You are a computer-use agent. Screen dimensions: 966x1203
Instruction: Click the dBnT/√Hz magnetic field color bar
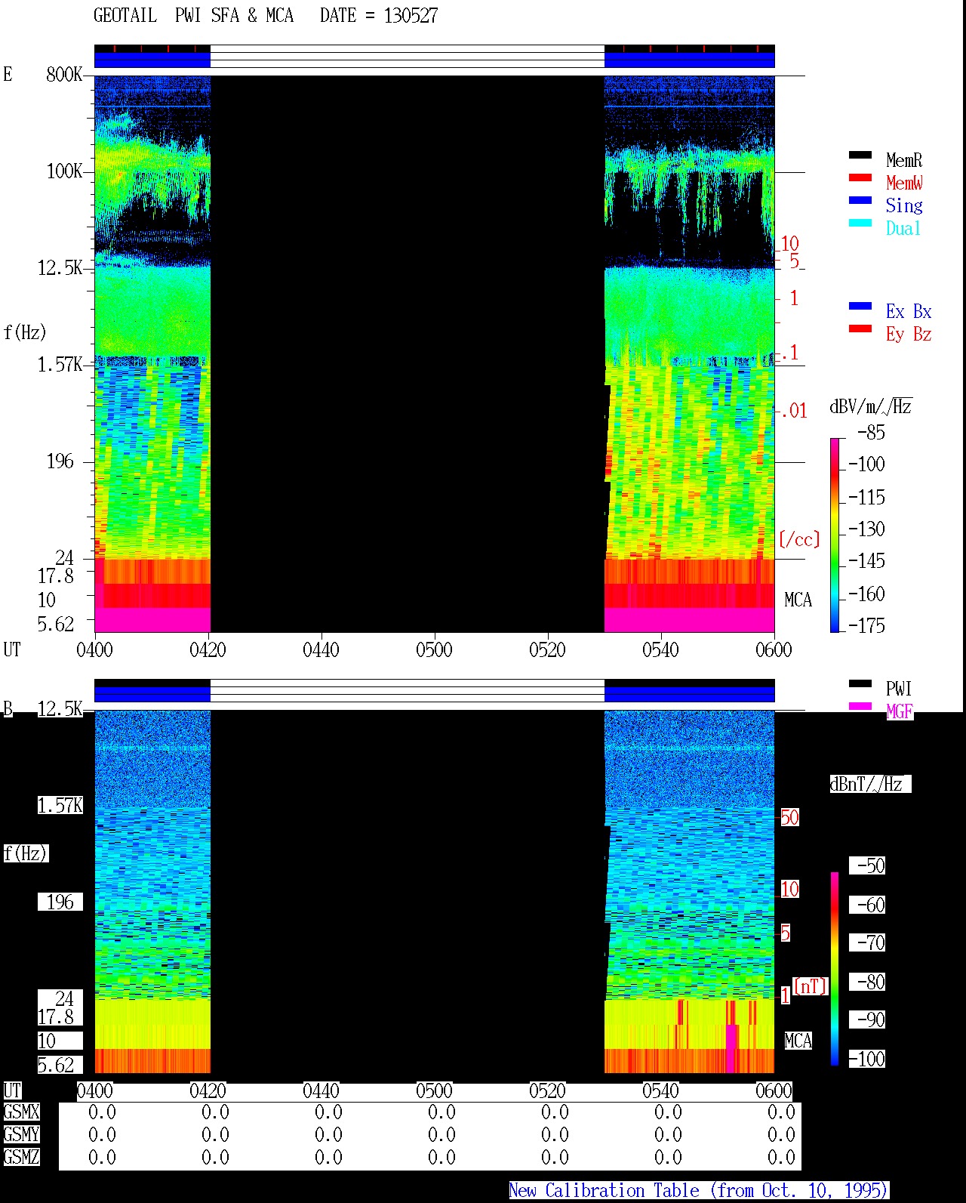835,968
